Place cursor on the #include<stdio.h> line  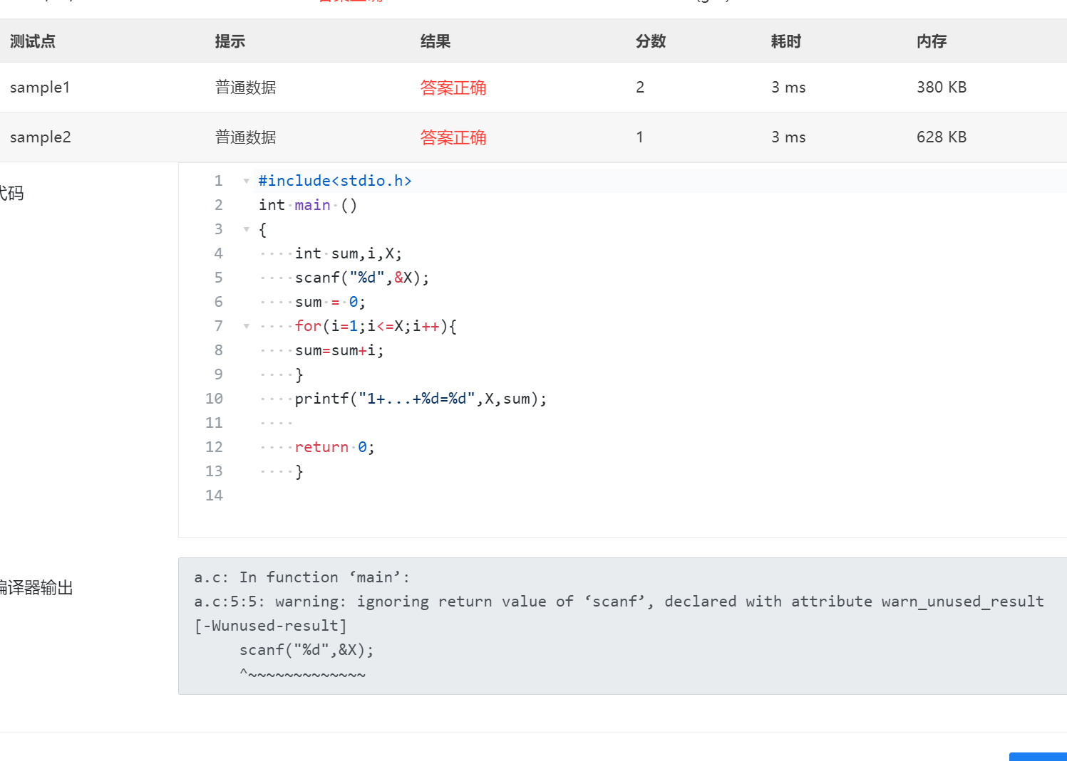pyautogui.click(x=335, y=181)
